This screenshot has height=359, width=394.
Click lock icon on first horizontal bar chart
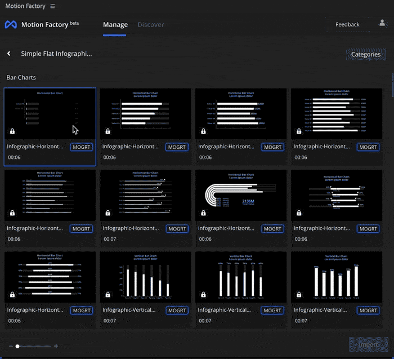point(12,131)
